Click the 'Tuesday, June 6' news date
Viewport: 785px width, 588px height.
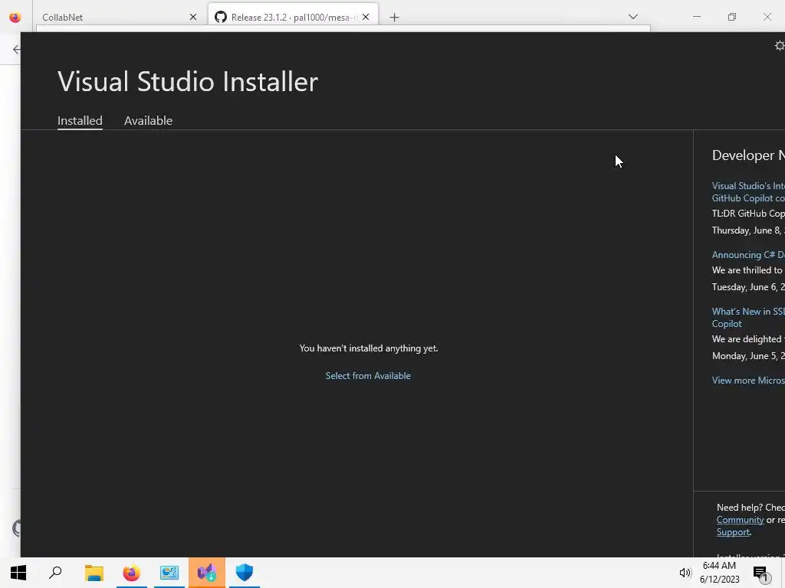click(x=748, y=287)
